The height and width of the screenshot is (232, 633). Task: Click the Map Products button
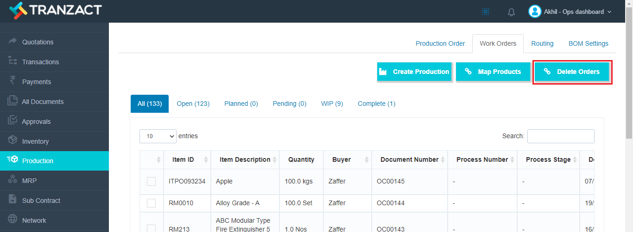click(493, 72)
